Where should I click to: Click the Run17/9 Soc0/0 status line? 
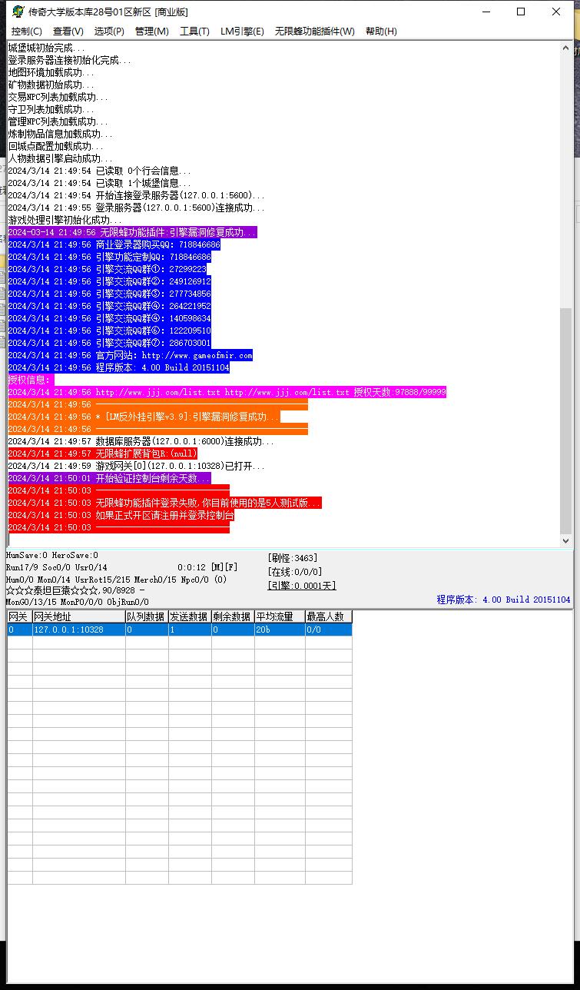point(57,567)
